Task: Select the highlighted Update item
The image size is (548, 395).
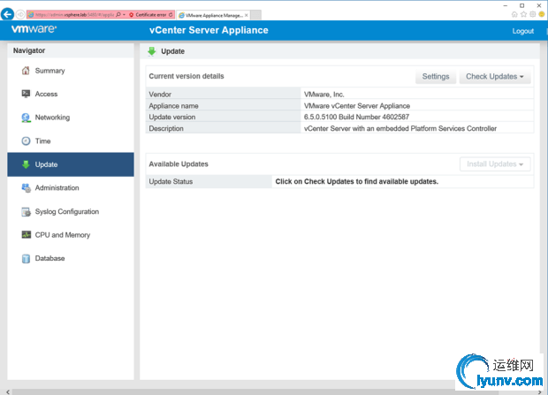Action: (x=70, y=164)
